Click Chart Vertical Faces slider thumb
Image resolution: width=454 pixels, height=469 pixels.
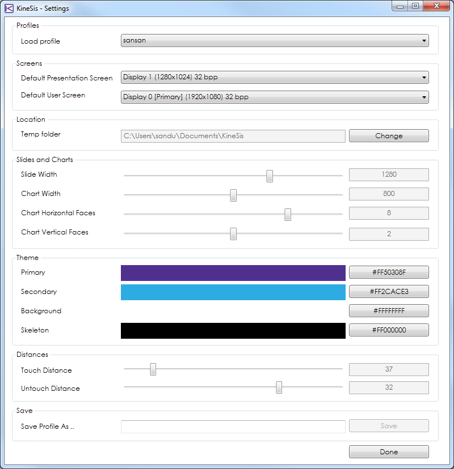tap(233, 233)
